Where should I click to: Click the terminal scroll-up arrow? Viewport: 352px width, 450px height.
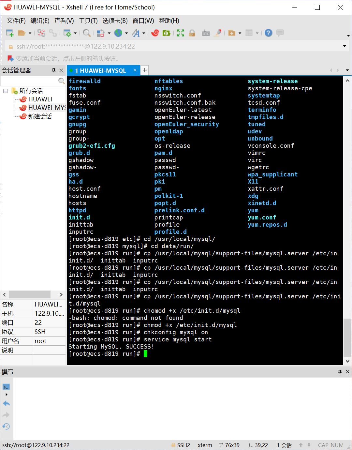coord(347,81)
